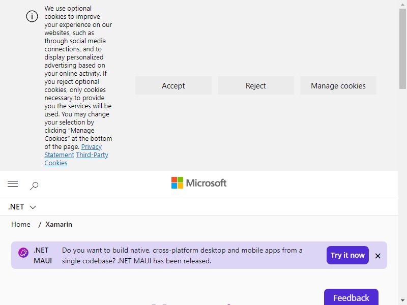Click the banner text about cross-platform apps
The height and width of the screenshot is (305, 407).
tap(182, 256)
